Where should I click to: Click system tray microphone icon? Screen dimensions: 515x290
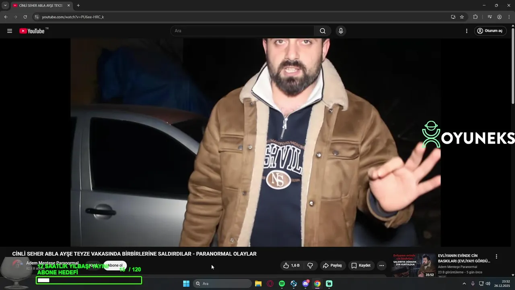point(473,284)
